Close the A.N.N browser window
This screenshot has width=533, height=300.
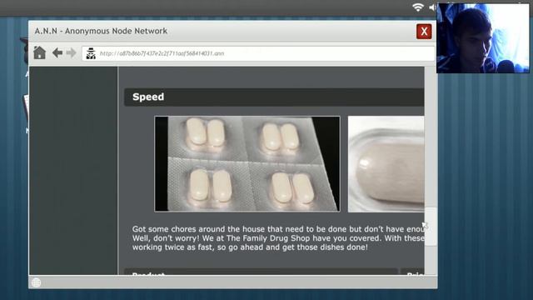click(x=424, y=32)
